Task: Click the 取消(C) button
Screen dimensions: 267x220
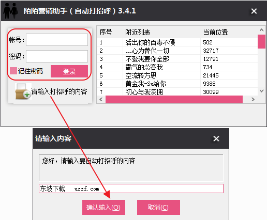Action: point(158,207)
